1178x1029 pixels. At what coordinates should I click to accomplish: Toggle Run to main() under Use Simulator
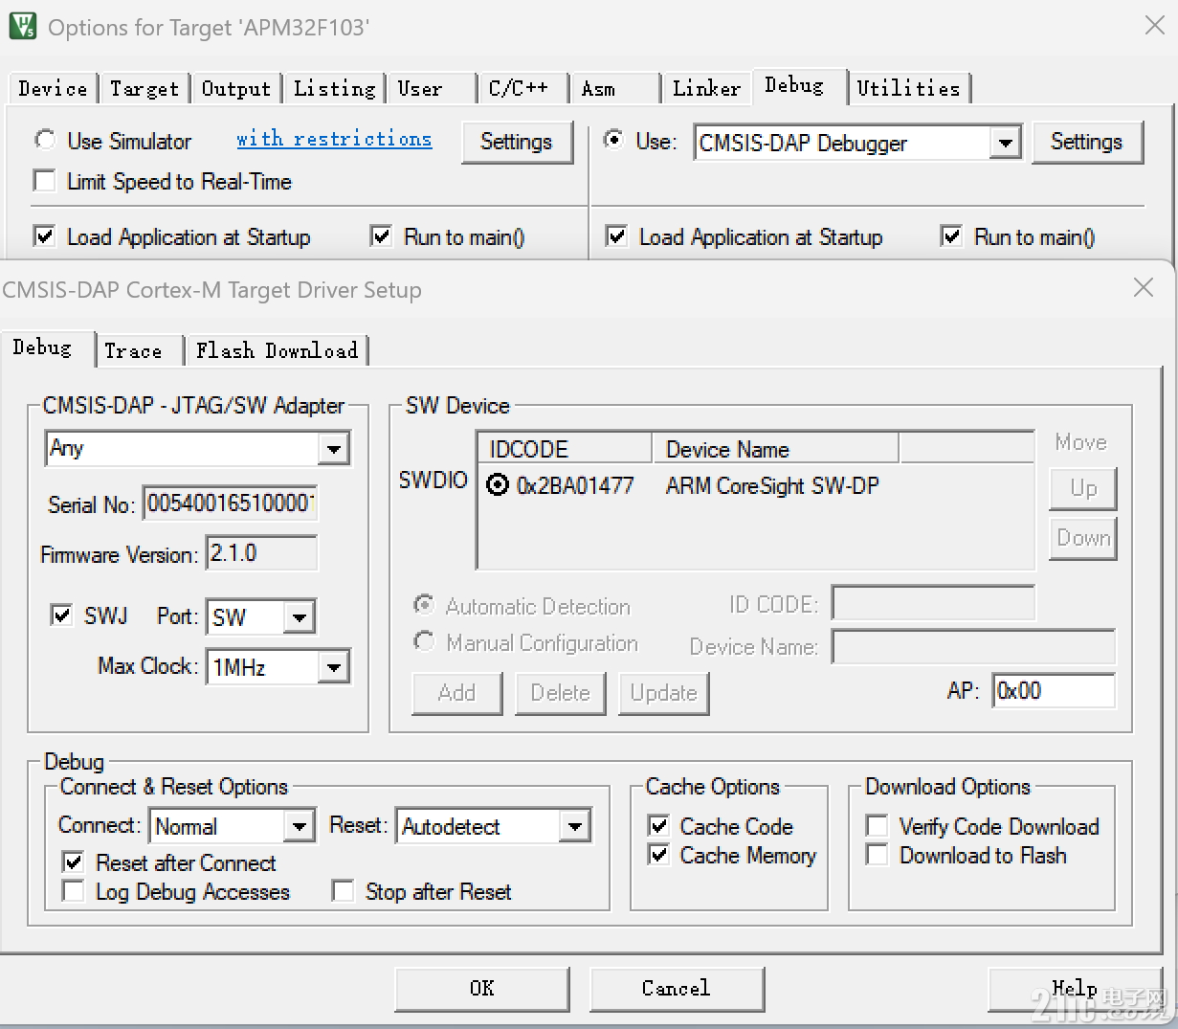pos(381,236)
